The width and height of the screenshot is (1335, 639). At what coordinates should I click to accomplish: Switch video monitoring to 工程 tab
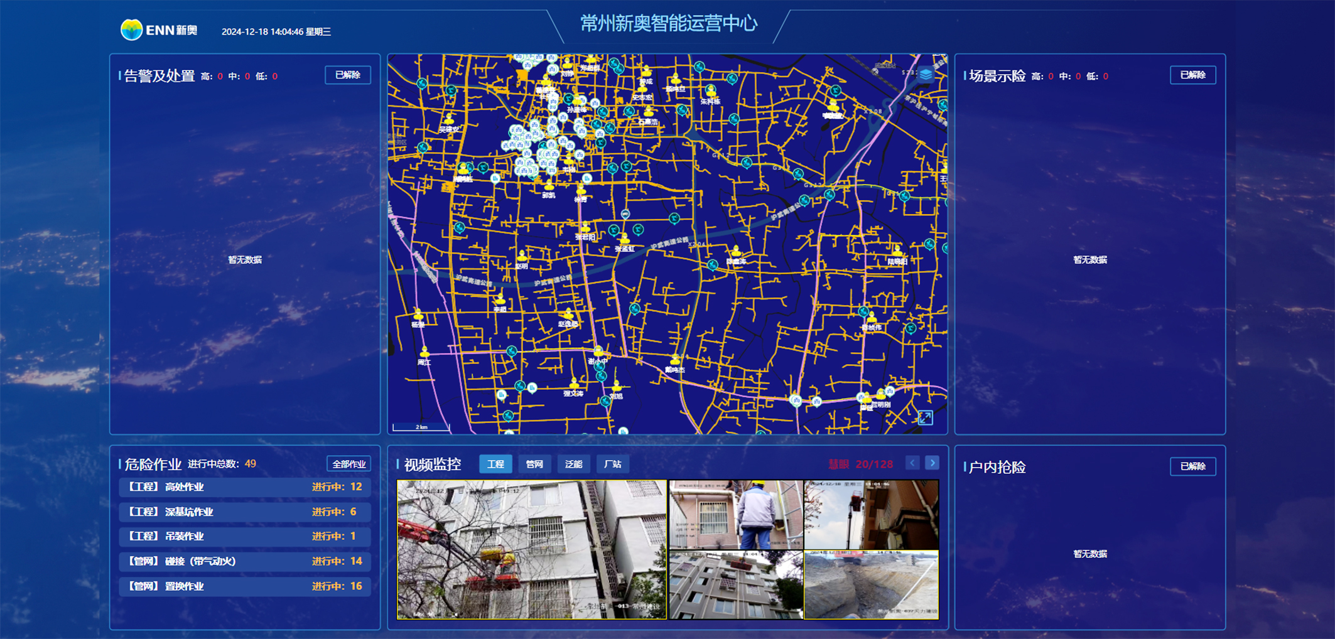click(495, 464)
